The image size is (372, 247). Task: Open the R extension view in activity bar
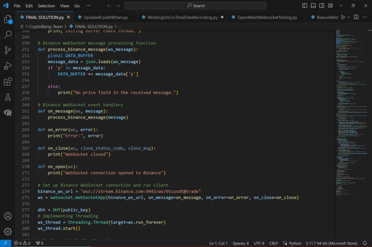tap(8, 113)
